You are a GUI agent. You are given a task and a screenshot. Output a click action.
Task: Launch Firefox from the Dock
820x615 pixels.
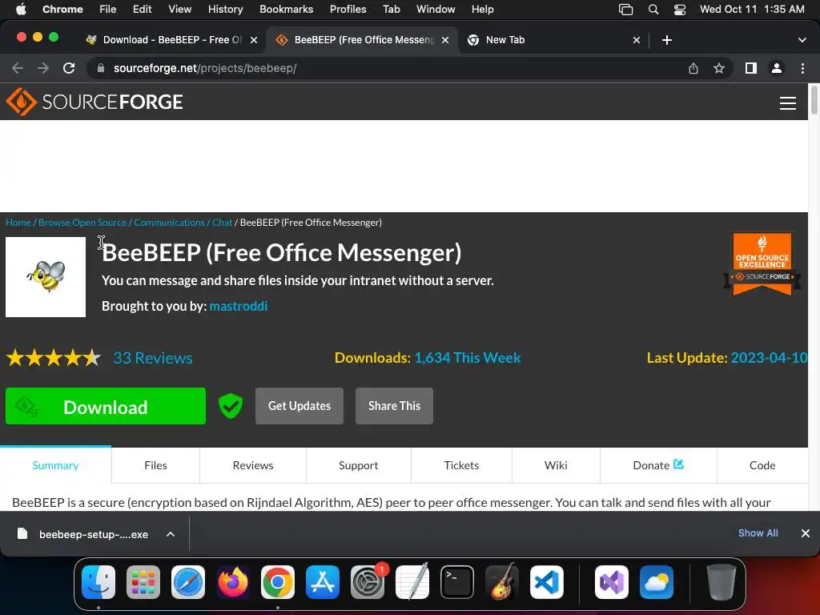pos(233,582)
